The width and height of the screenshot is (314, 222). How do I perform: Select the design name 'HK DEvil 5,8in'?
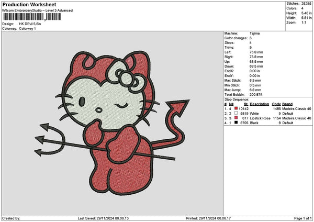(x=30, y=24)
